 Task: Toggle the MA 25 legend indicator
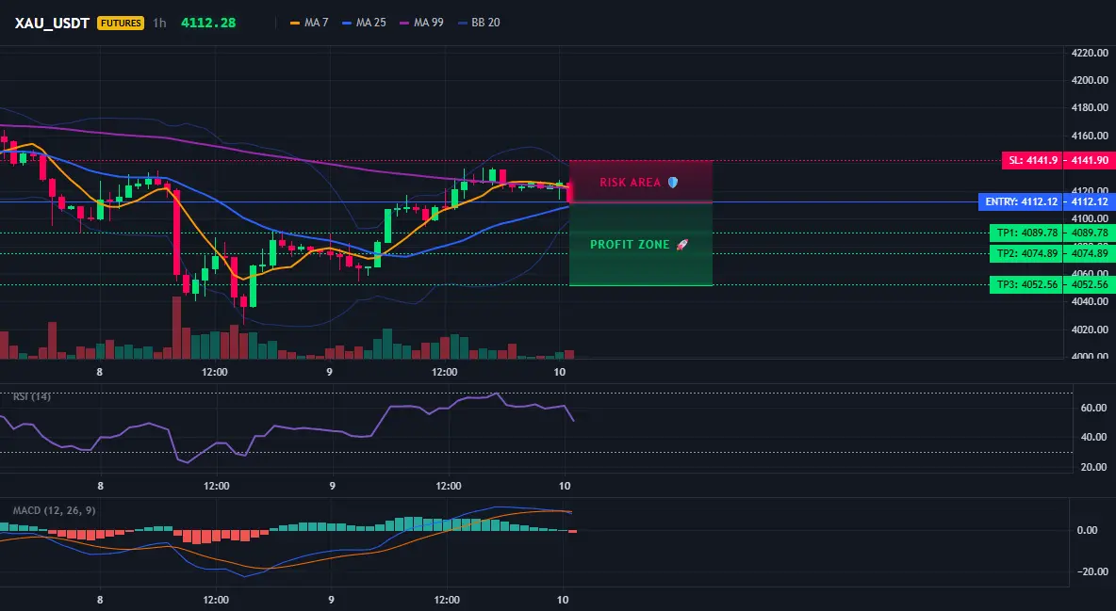[365, 23]
